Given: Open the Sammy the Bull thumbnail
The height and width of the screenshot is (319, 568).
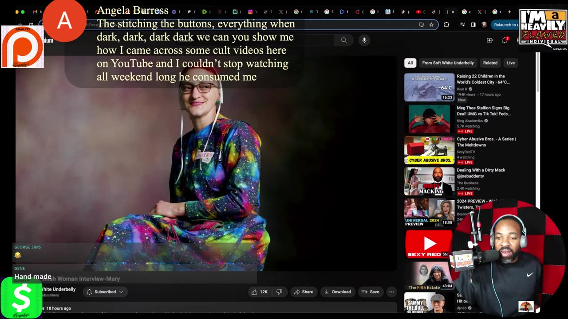Looking at the screenshot, I should coord(429,303).
